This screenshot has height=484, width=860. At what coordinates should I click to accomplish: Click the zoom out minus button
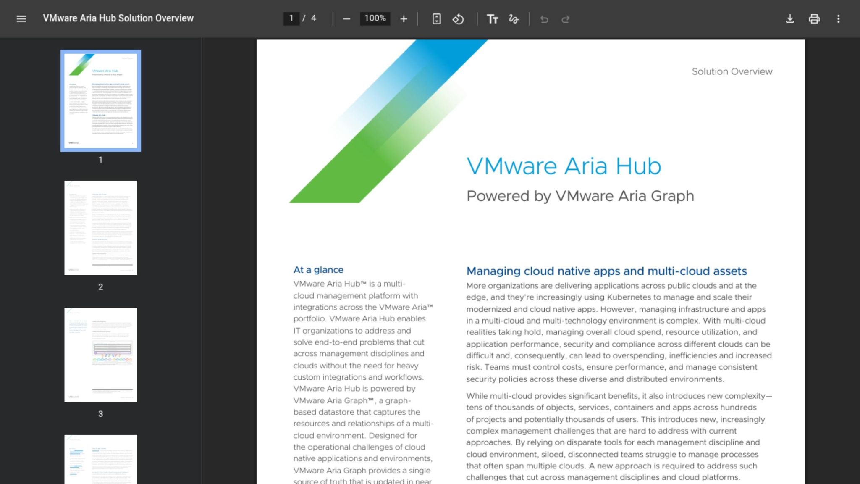(346, 19)
